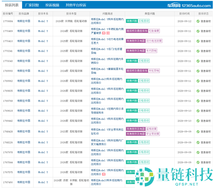Click green status check icon for complaint 1769993

pyautogui.click(x=198, y=71)
